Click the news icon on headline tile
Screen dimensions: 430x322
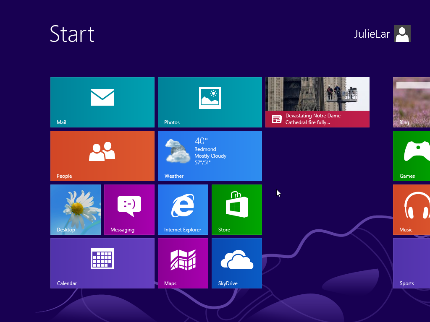[x=277, y=119]
